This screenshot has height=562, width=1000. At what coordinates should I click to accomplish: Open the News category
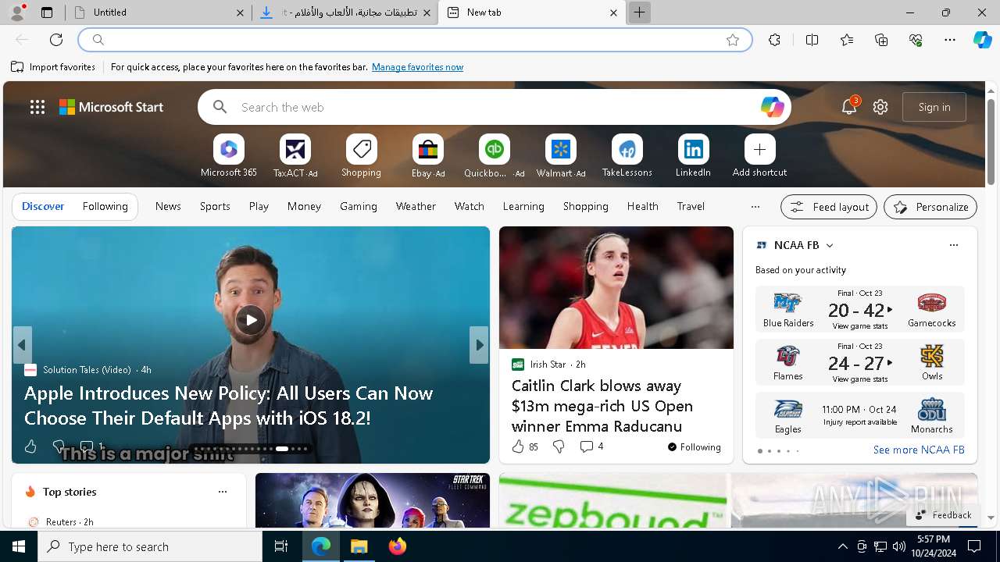(x=168, y=206)
